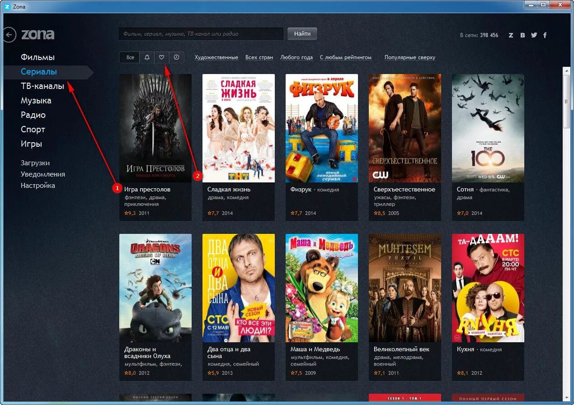The image size is (574, 405).
Task: Select the 'Все' filter
Action: click(130, 57)
